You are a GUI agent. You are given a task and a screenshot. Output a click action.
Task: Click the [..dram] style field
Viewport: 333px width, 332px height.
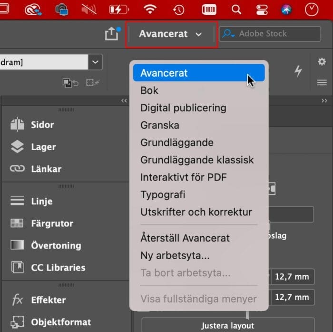tap(44, 62)
